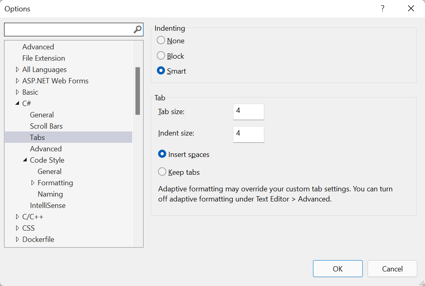Expand the C/C++ section
425x286 pixels.
point(17,216)
